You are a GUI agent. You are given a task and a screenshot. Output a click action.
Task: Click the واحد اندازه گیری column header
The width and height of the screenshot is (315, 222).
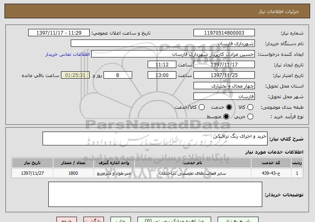pos(114,163)
